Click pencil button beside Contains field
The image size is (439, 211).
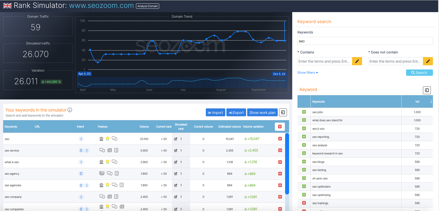point(357,61)
